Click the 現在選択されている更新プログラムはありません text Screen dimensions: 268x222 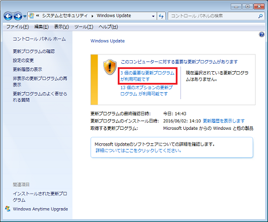(x=217, y=76)
